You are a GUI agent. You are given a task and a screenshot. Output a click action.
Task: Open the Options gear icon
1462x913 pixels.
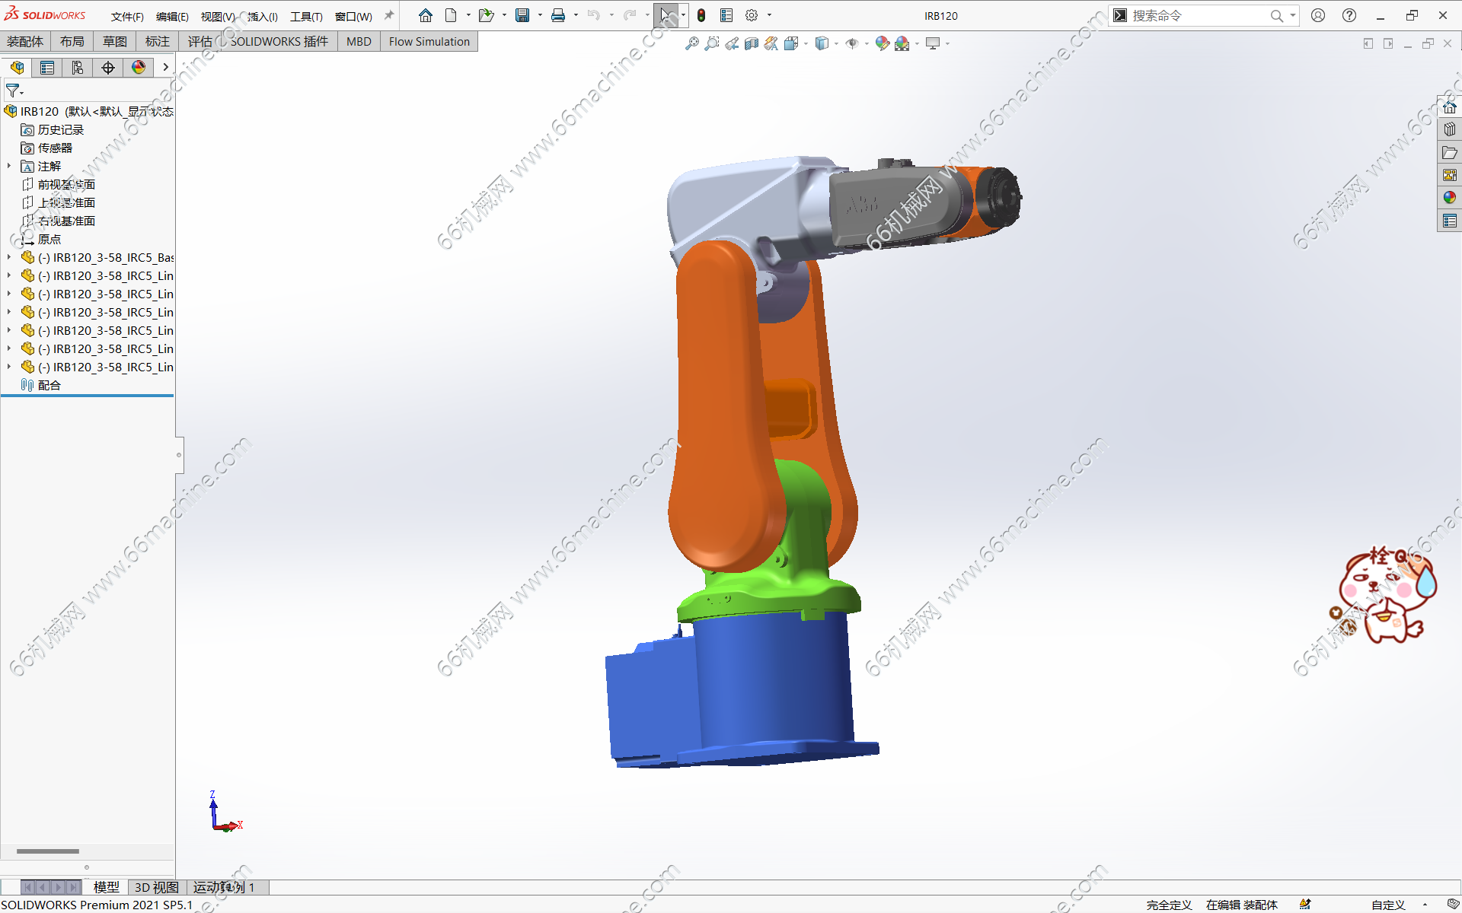coord(752,15)
